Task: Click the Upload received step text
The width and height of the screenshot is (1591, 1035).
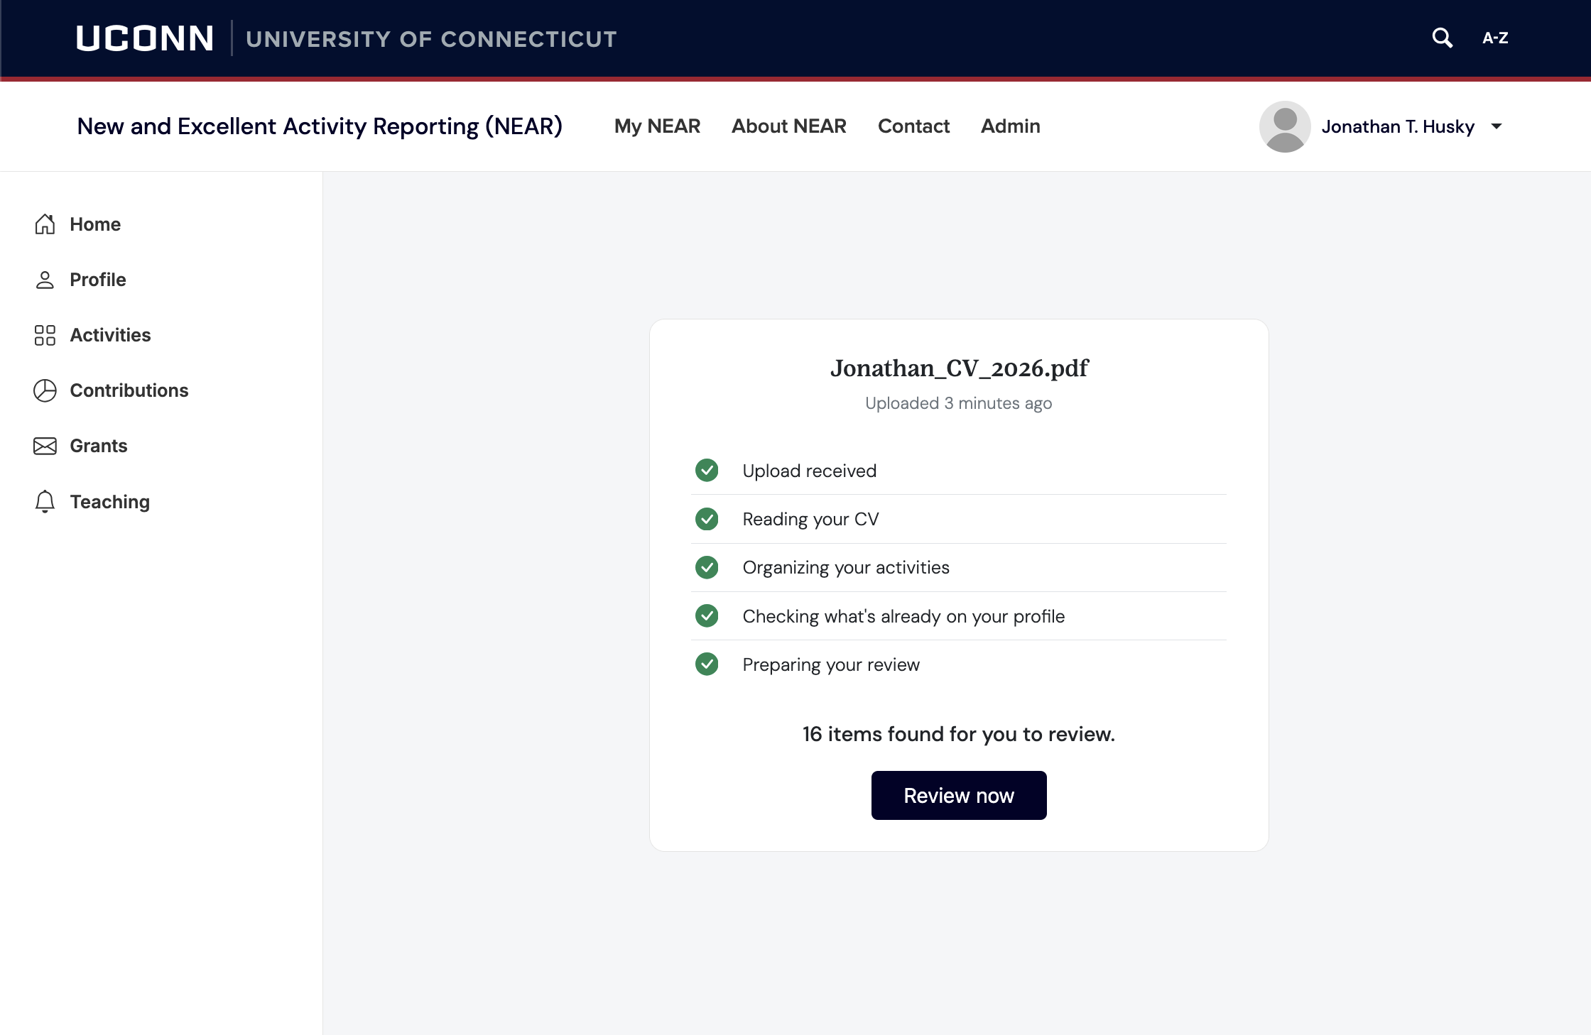Action: [810, 471]
